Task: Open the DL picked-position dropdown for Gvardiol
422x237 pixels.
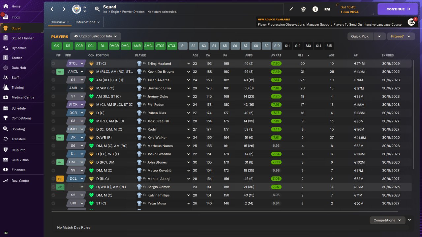Action: (x=76, y=154)
